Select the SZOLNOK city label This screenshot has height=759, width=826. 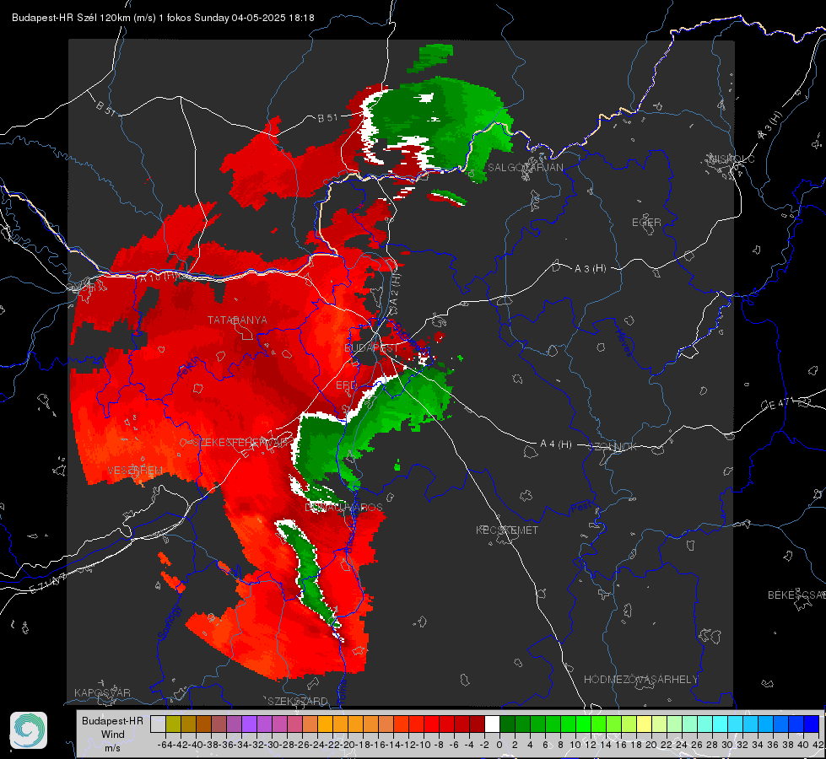coord(613,447)
